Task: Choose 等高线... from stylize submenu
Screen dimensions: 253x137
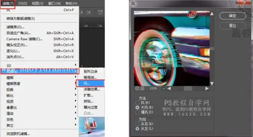Action: tap(91, 77)
